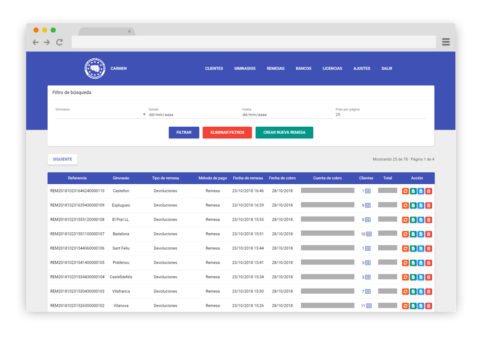Click the orange refresh icon in the Vilanova row
The width and height of the screenshot is (485, 338).
(x=405, y=306)
